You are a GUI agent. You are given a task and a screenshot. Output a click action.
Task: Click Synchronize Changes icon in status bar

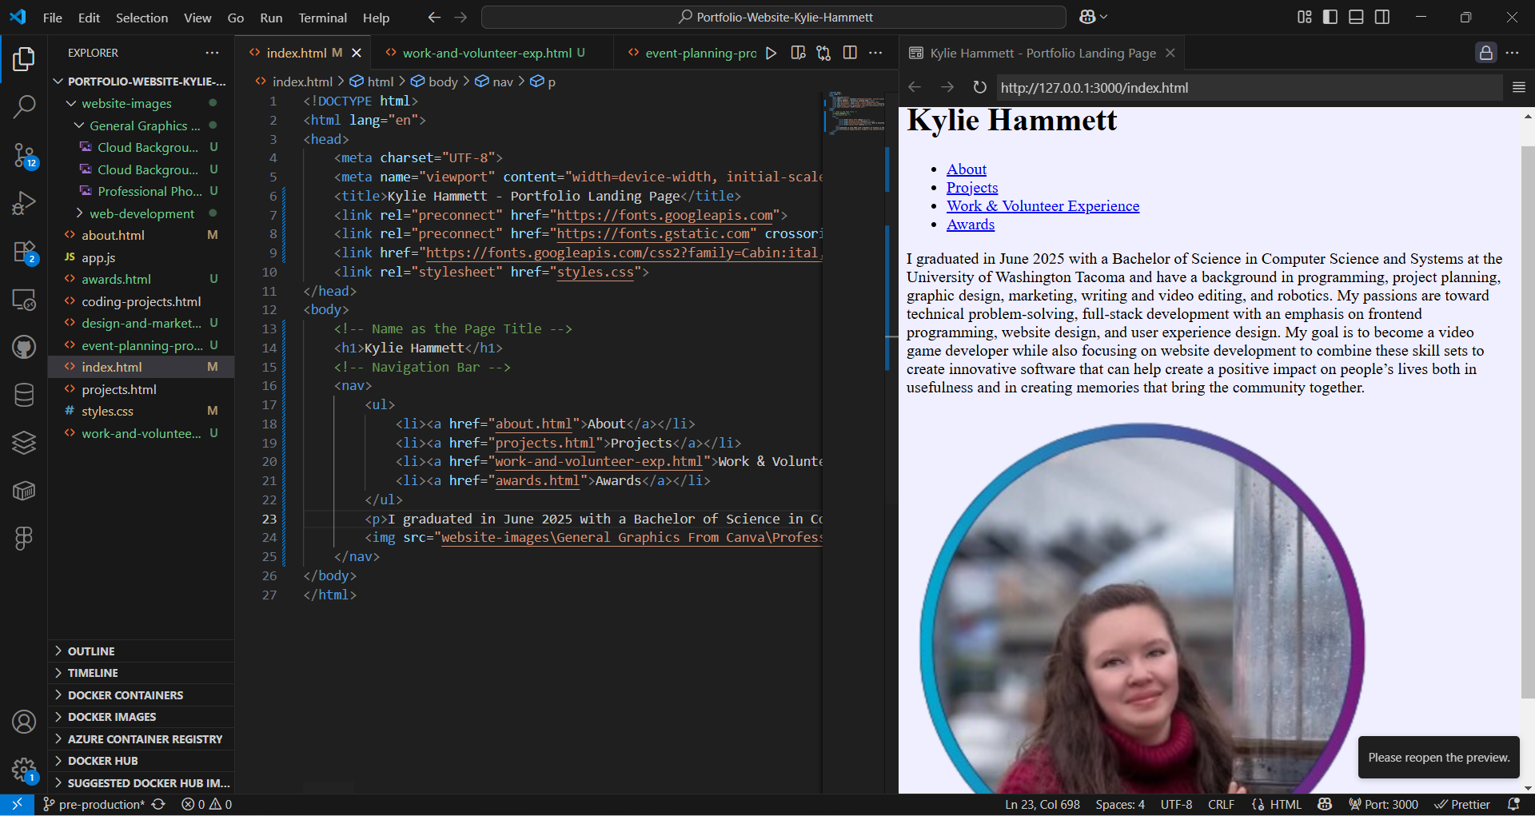tap(158, 804)
